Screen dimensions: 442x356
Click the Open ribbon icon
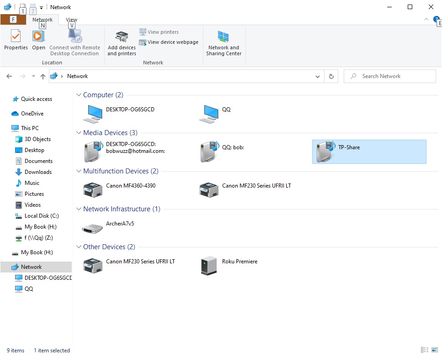point(38,40)
